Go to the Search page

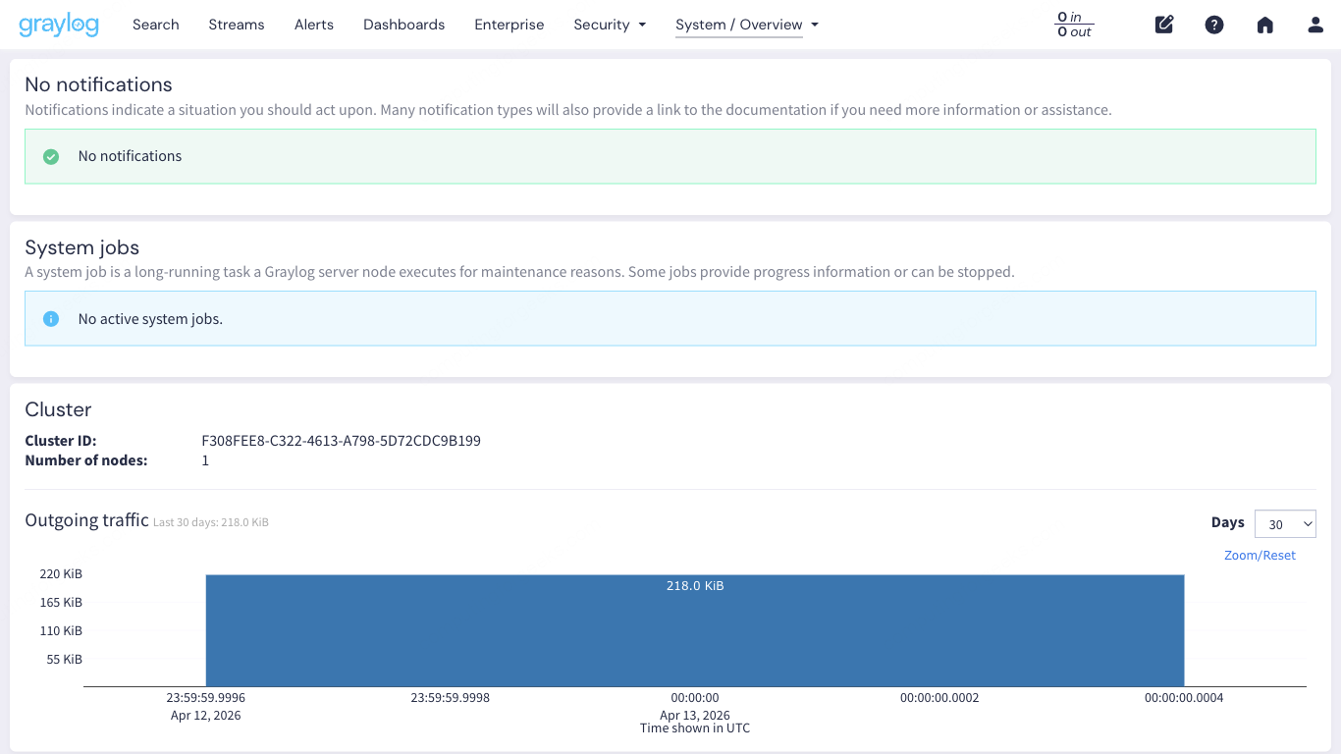155,25
